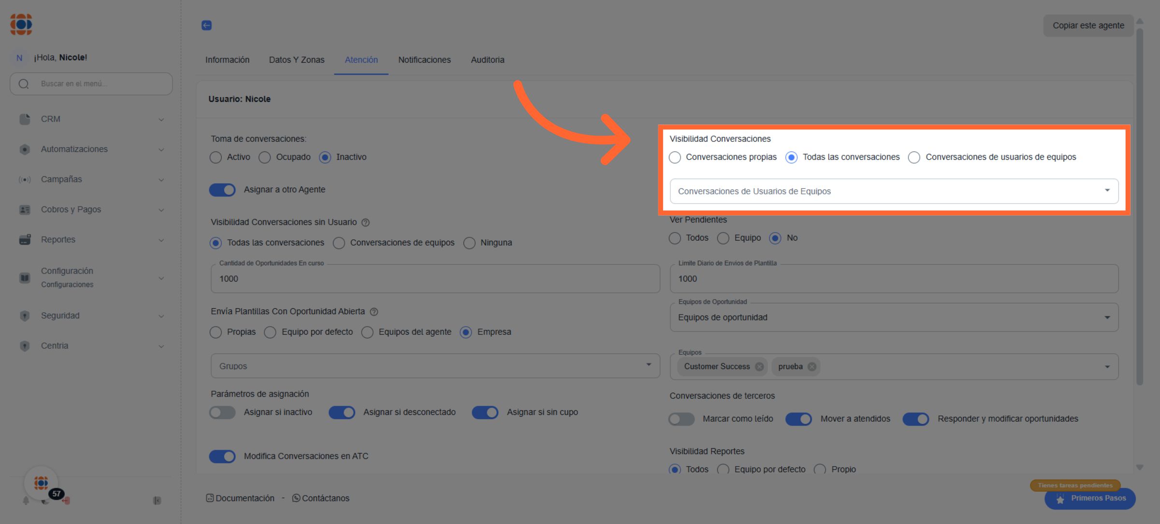Open the Datos Y Zonas tab

pyautogui.click(x=296, y=60)
